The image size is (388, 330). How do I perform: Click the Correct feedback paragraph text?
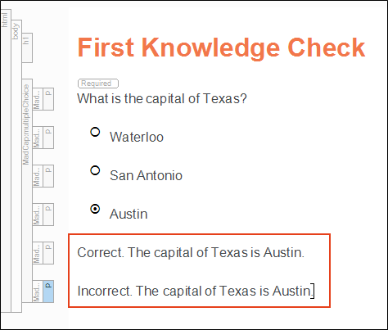point(191,252)
